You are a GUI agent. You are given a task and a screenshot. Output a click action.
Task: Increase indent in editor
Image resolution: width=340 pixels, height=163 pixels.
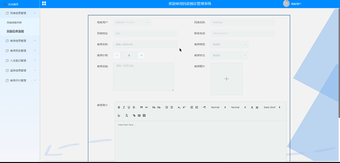(197, 107)
